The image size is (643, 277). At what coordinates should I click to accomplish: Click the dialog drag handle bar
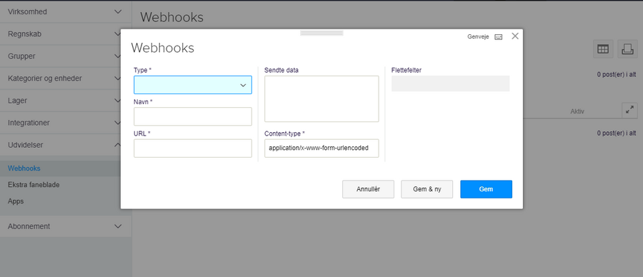[321, 33]
